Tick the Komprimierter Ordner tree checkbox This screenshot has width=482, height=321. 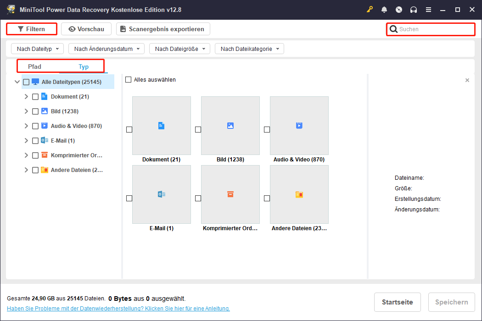pos(35,155)
